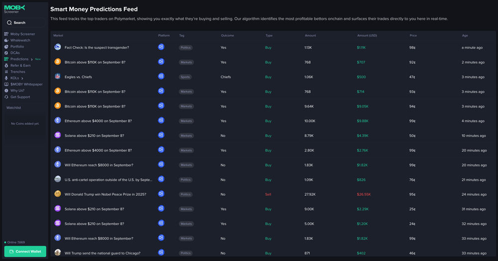
Task: Click the Get Support headset icon
Action: click(x=6, y=97)
